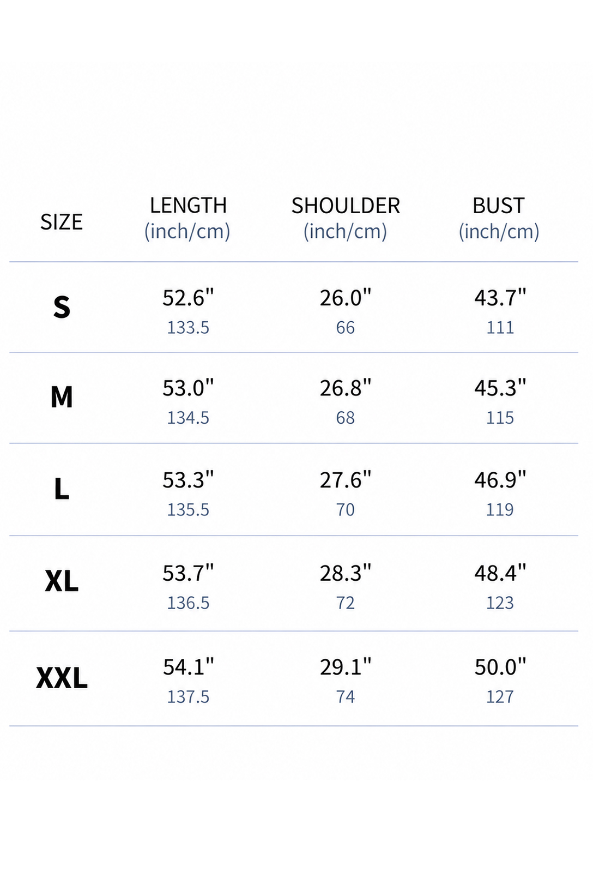
Task: Click the 134.5 cm length value
Action: (188, 418)
